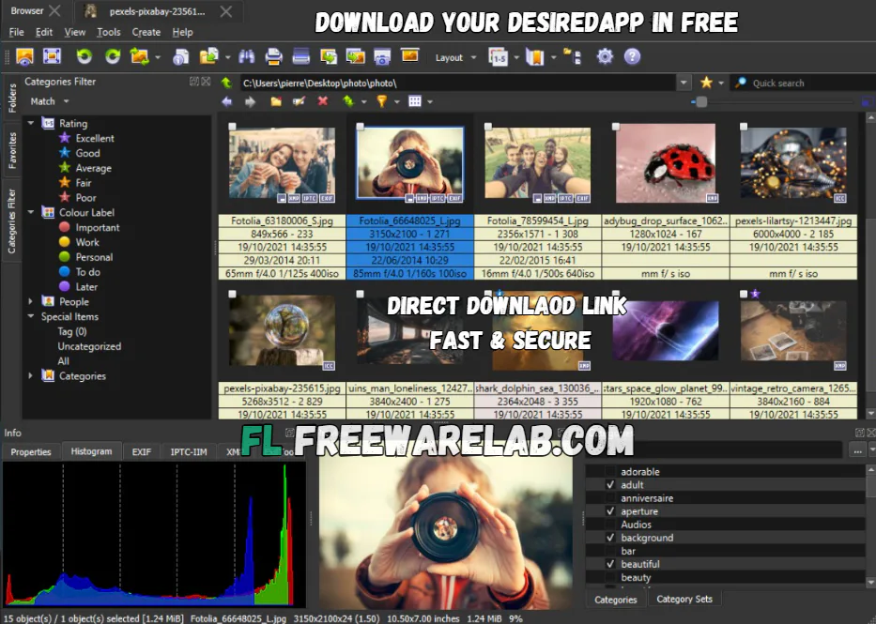Add current folder to favorites star
Screen dimensions: 876x624
pyautogui.click(x=706, y=83)
